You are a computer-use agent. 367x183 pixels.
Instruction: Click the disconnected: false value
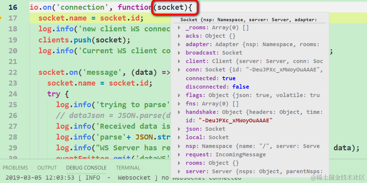coord(241,87)
